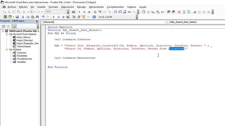Click the View Microsoft Excel icon
225x126 pixels.
(5, 17)
